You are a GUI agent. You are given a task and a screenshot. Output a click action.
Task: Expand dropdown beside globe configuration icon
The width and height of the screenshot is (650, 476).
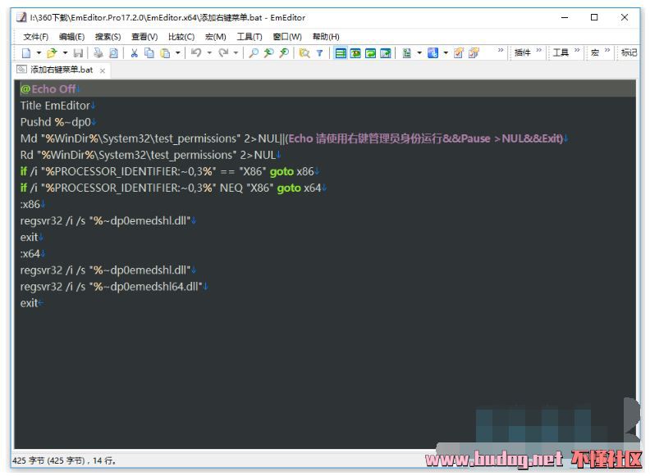pyautogui.click(x=446, y=53)
